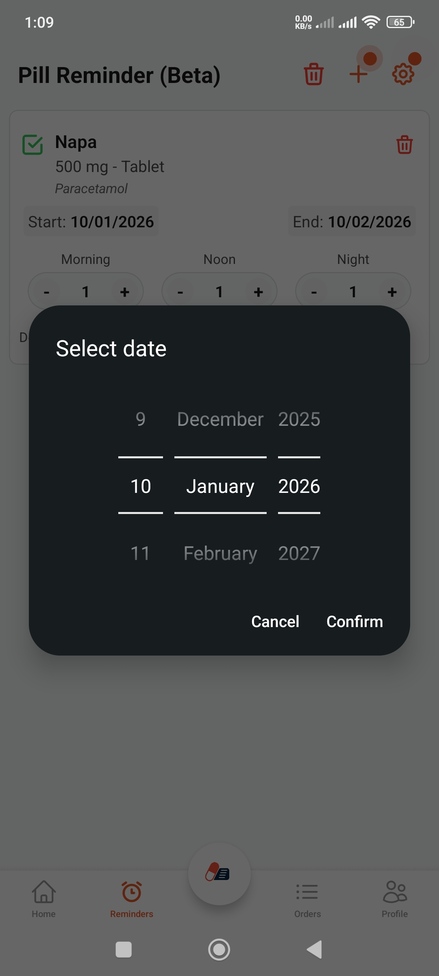This screenshot has height=976, width=439.
Task: Tap the End date 10/02/2026 field
Action: [x=352, y=222]
